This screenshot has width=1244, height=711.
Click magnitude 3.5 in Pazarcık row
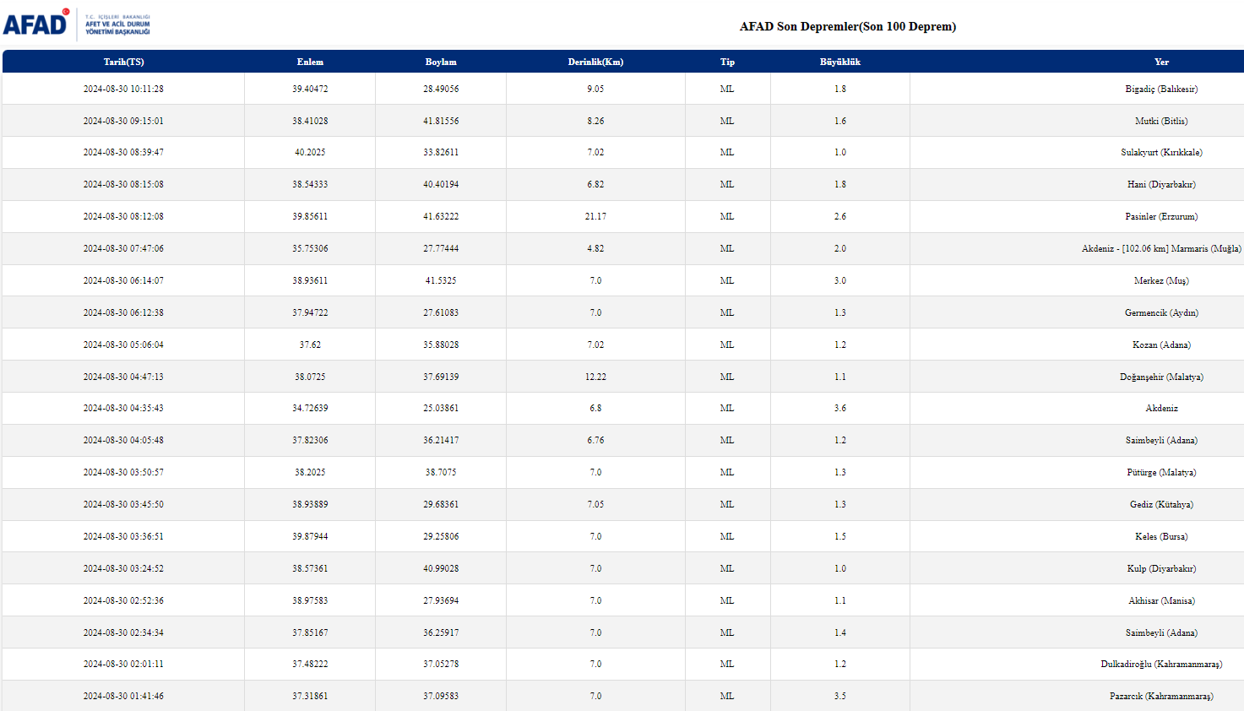pyautogui.click(x=839, y=696)
